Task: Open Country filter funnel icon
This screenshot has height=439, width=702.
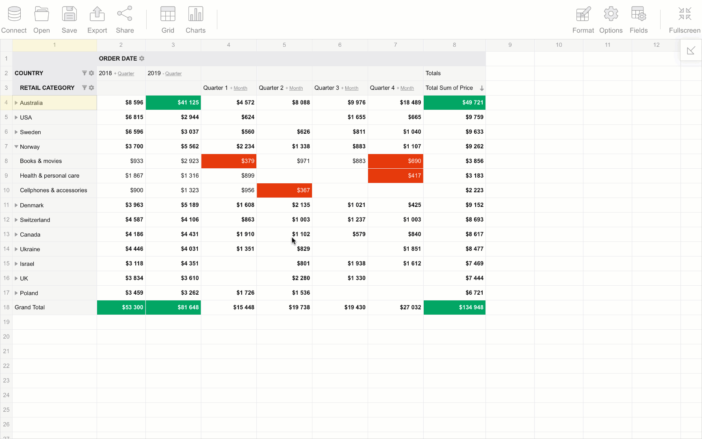Action: (84, 73)
